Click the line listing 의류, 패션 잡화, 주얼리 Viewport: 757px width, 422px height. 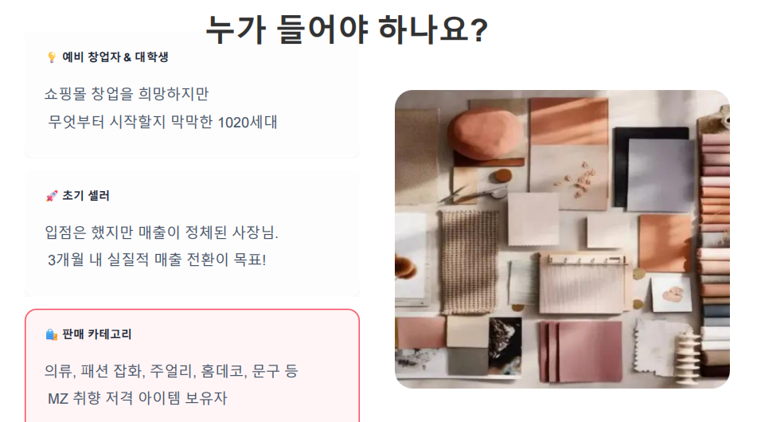tap(171, 371)
